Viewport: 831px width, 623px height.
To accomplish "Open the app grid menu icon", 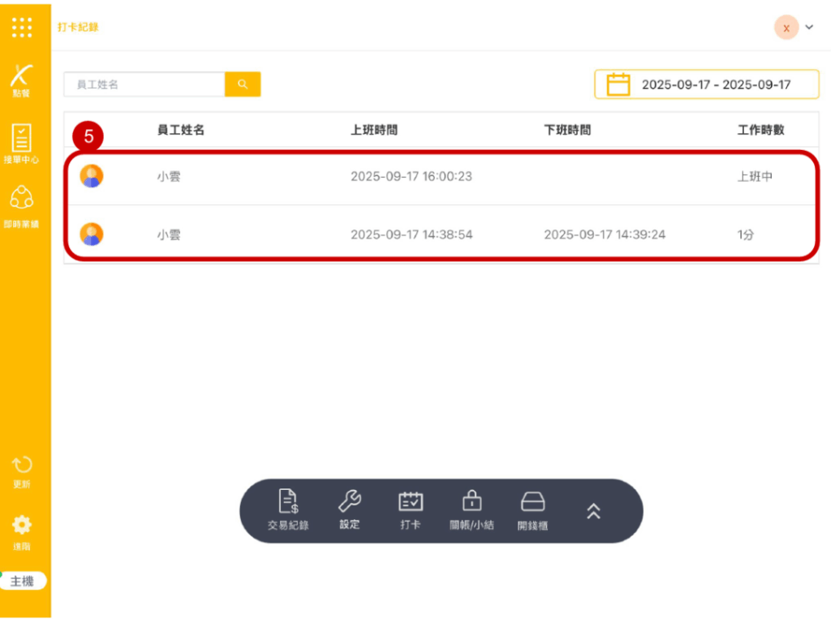I will tap(23, 27).
